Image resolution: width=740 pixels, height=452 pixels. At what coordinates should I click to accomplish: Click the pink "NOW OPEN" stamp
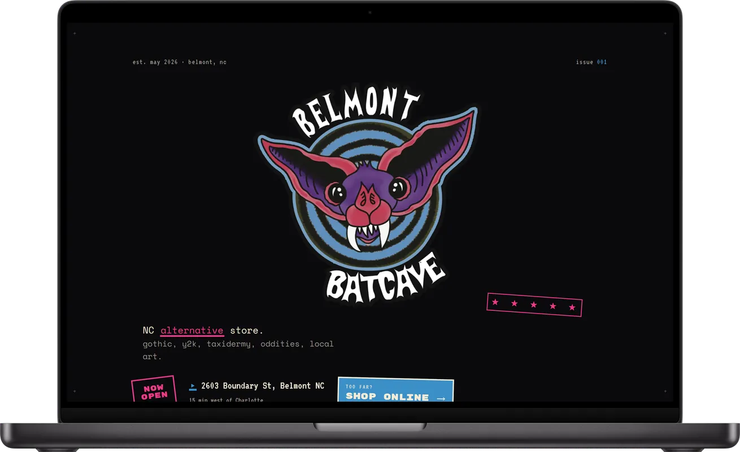click(154, 390)
